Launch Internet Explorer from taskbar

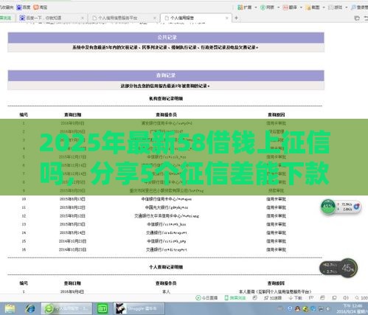(x=30, y=308)
